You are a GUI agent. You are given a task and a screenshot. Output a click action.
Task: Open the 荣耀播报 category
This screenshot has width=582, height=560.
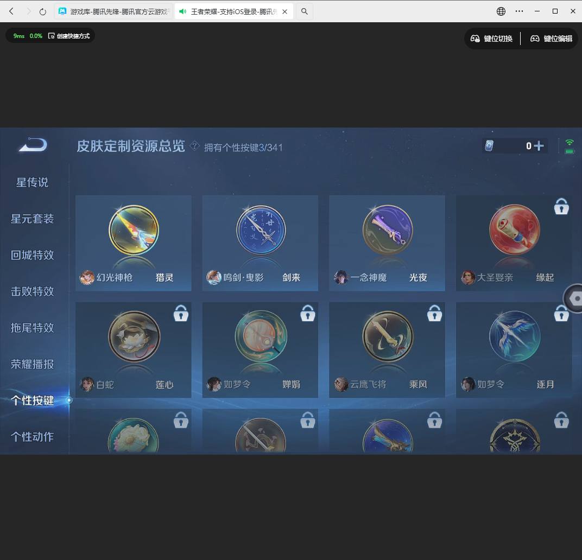coord(31,364)
